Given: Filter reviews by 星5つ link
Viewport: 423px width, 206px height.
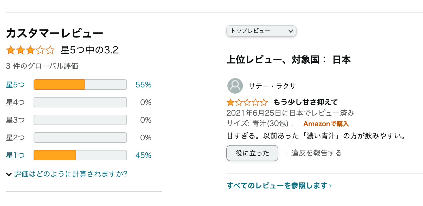Looking at the screenshot, I should pos(15,85).
